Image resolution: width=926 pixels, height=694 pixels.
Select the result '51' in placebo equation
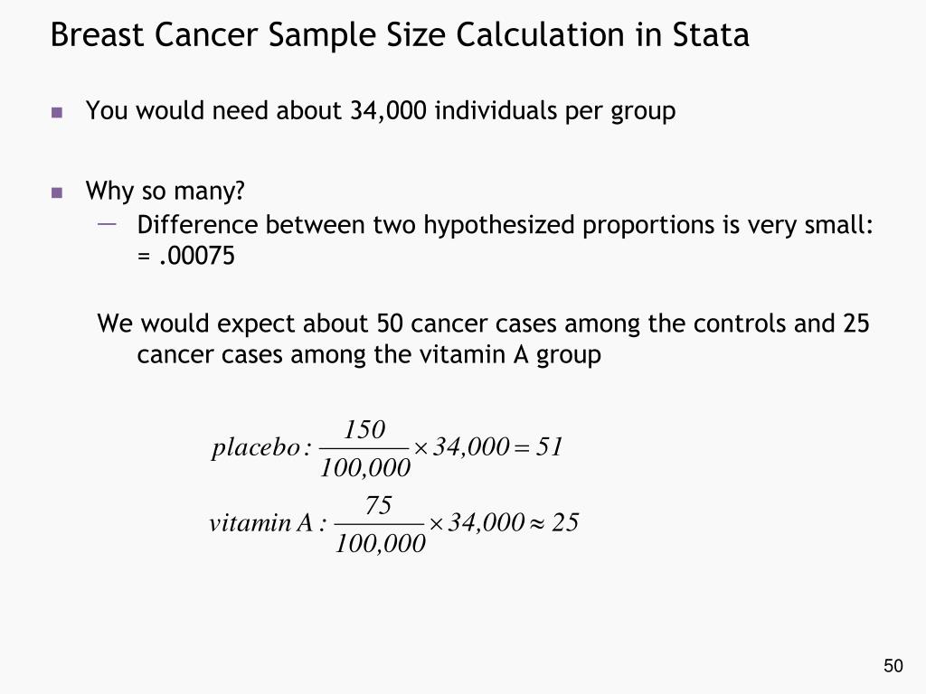tap(549, 446)
